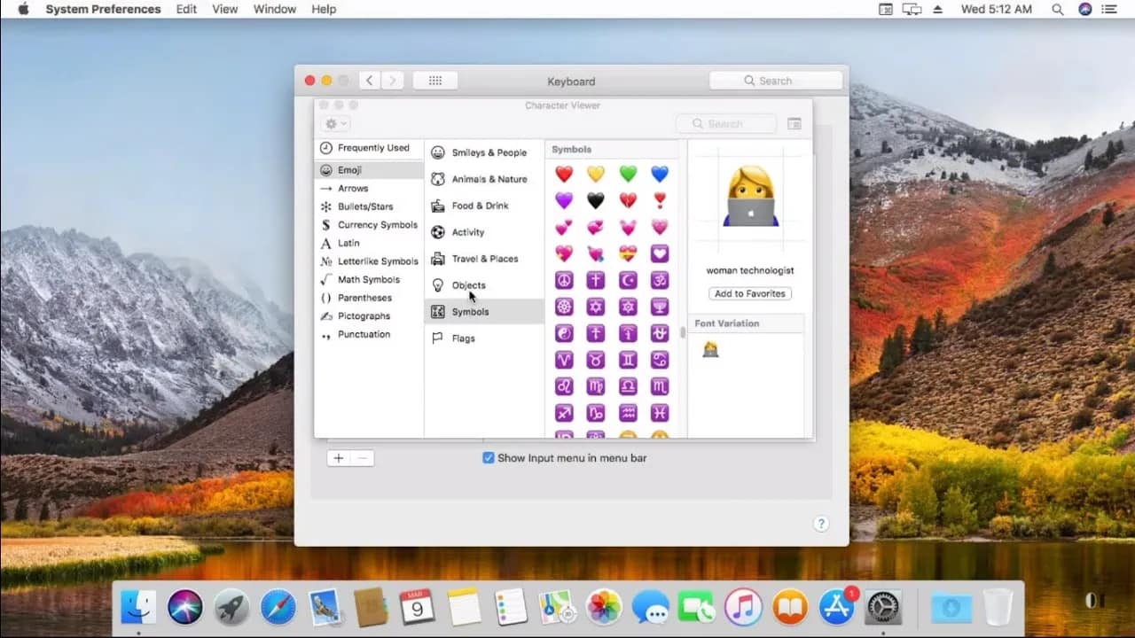Click in the Character Viewer search field

(x=725, y=123)
